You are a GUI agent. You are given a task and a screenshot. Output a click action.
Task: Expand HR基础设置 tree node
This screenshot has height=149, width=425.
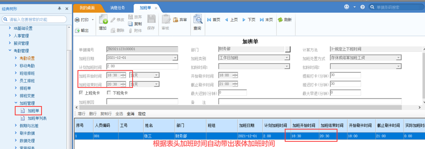coord(10,28)
